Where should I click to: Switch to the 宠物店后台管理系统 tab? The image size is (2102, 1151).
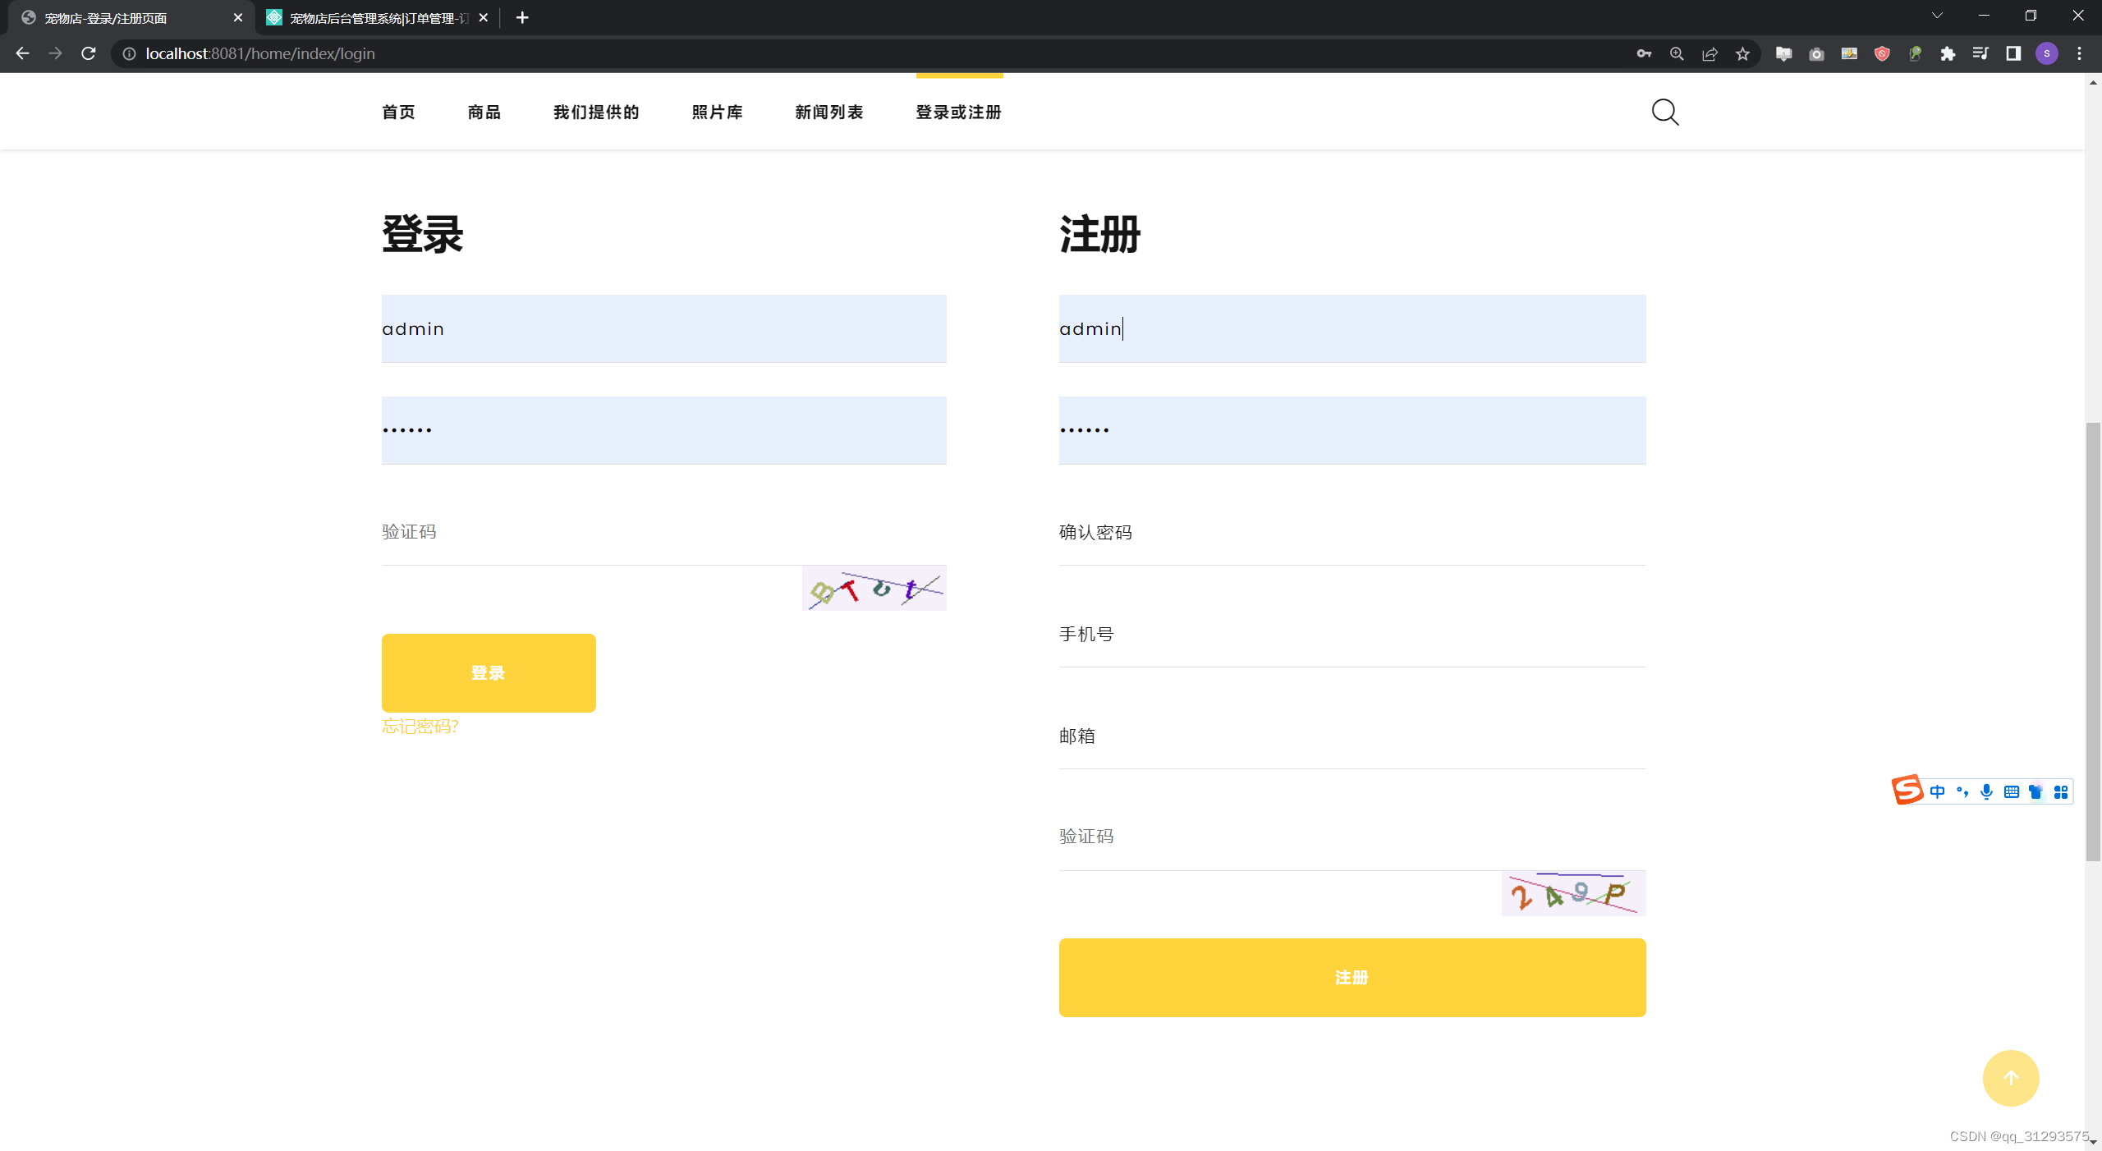point(378,17)
